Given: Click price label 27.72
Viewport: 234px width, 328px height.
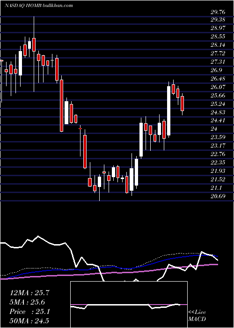Looking at the screenshot, I should click(x=218, y=53).
